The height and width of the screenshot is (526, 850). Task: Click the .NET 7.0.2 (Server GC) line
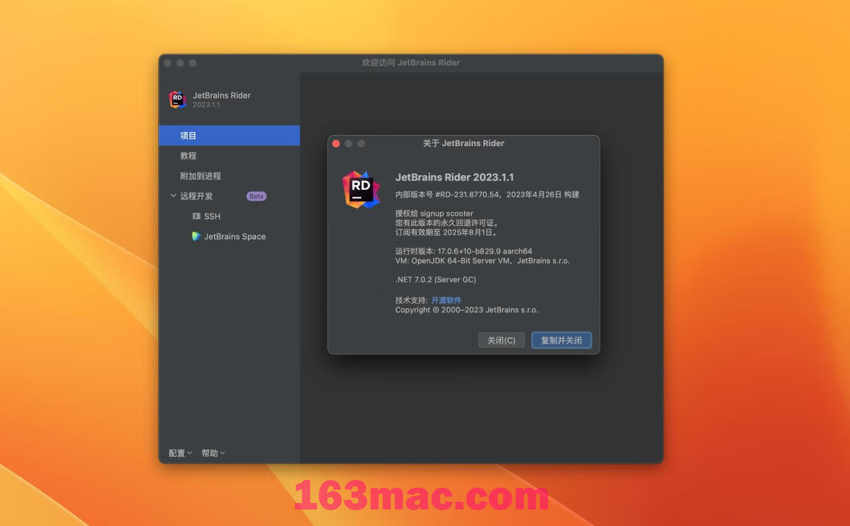pyautogui.click(x=436, y=280)
